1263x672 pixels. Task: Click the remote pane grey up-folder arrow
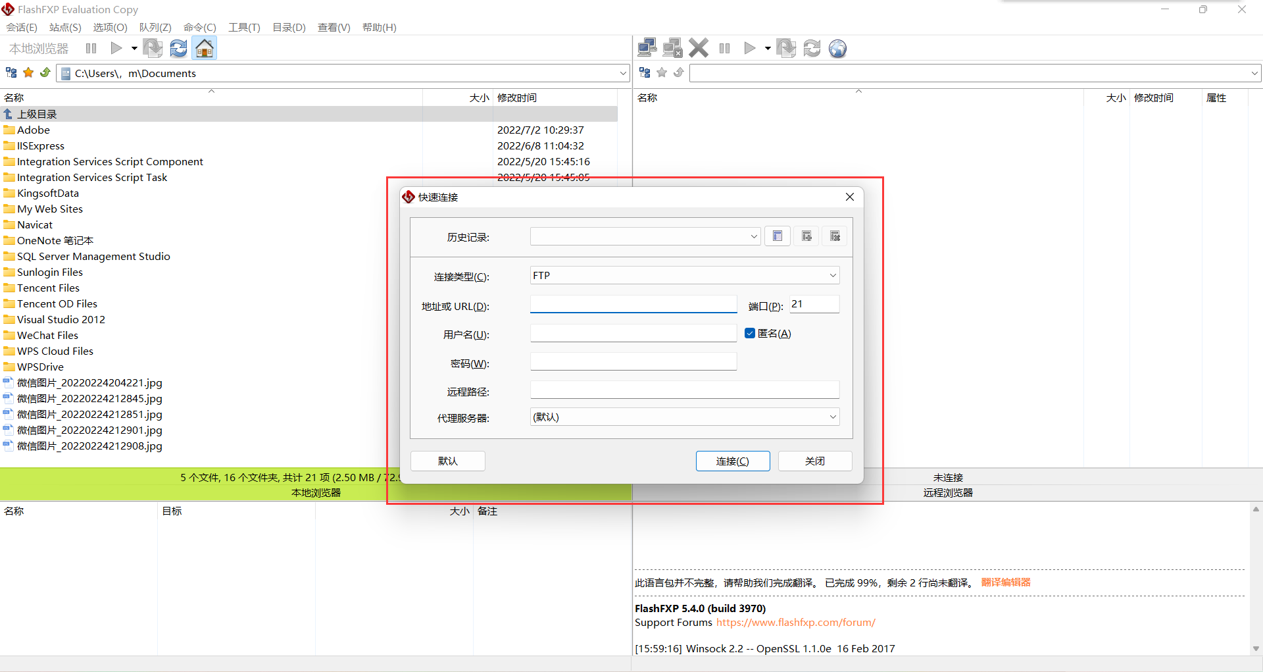[x=679, y=72]
